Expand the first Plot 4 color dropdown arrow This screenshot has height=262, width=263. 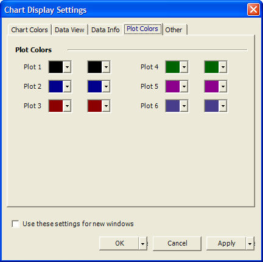coord(184,67)
